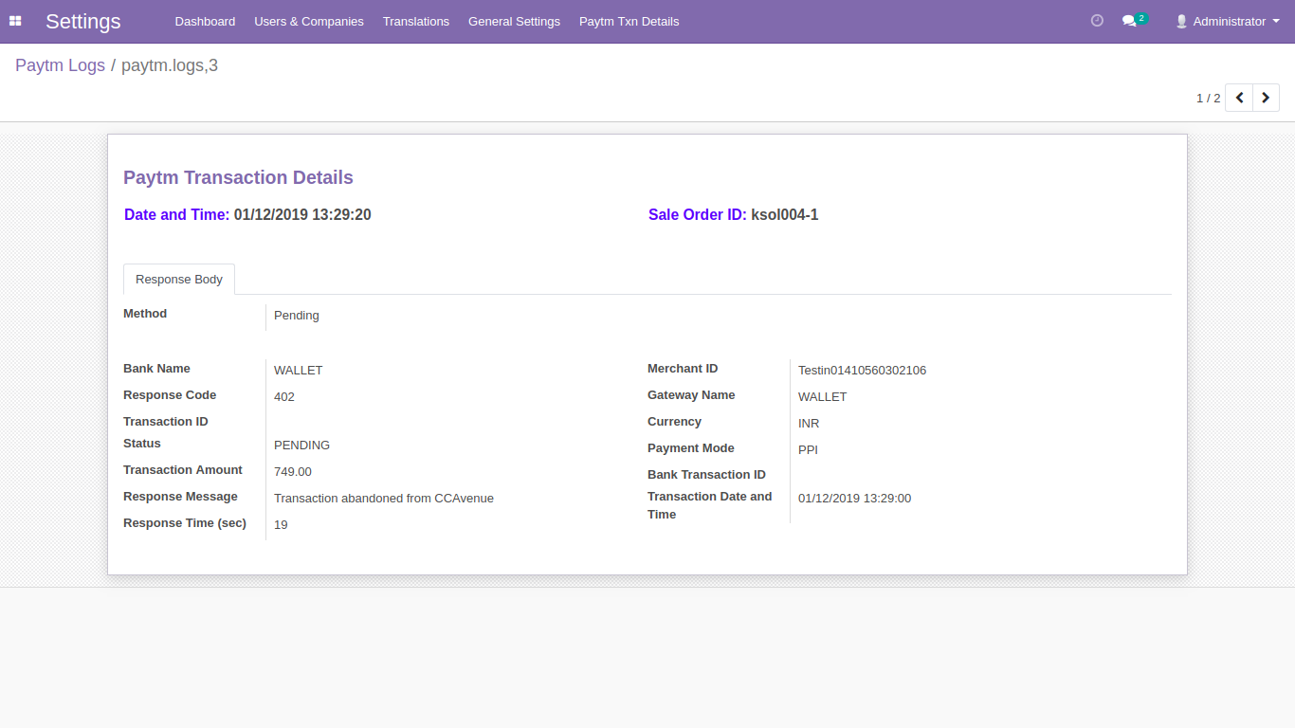Open the apps grid menu icon
Viewport: 1295px width, 728px height.
pos(15,21)
